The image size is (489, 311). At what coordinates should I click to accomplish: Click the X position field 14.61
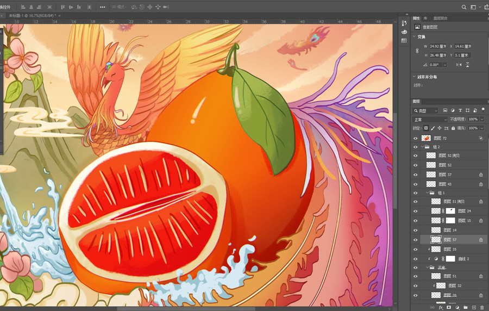462,46
